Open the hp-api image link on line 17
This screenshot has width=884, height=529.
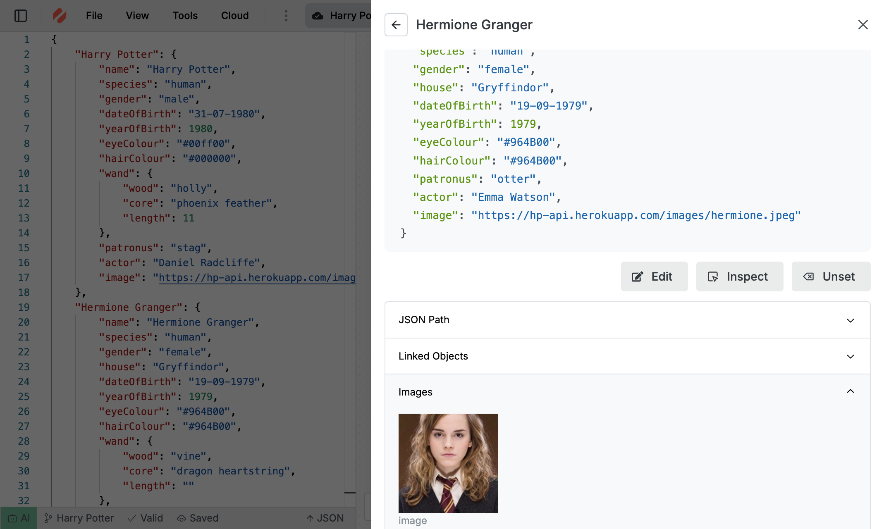point(257,278)
